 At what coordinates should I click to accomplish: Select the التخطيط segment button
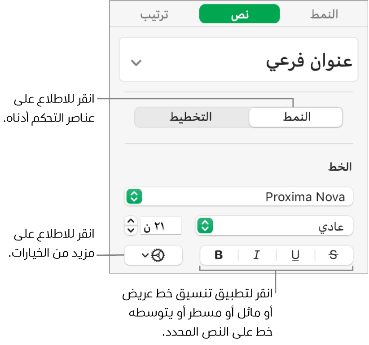click(x=191, y=118)
